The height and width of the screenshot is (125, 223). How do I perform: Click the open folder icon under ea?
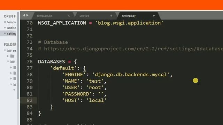[x=13, y=61]
